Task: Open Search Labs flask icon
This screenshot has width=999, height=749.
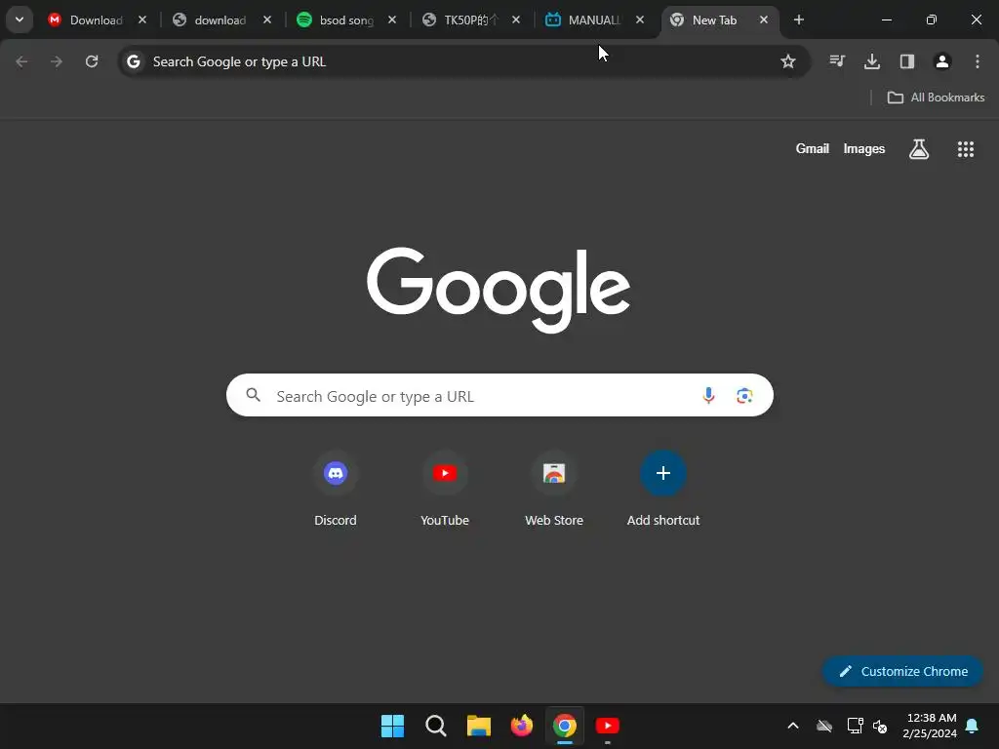Action: point(919,149)
